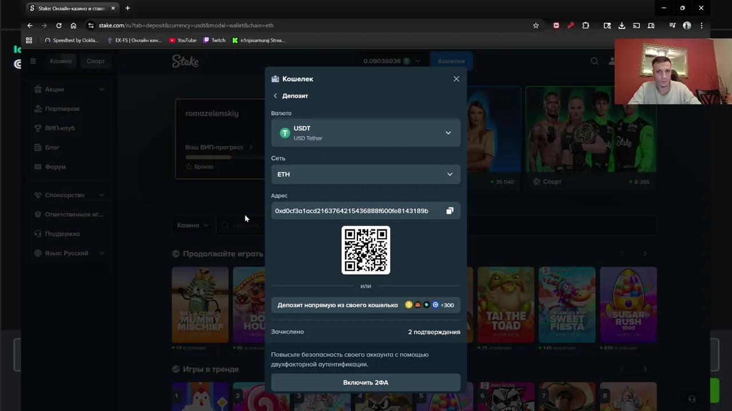Open the hamburger menu in the Stake header

click(33, 61)
